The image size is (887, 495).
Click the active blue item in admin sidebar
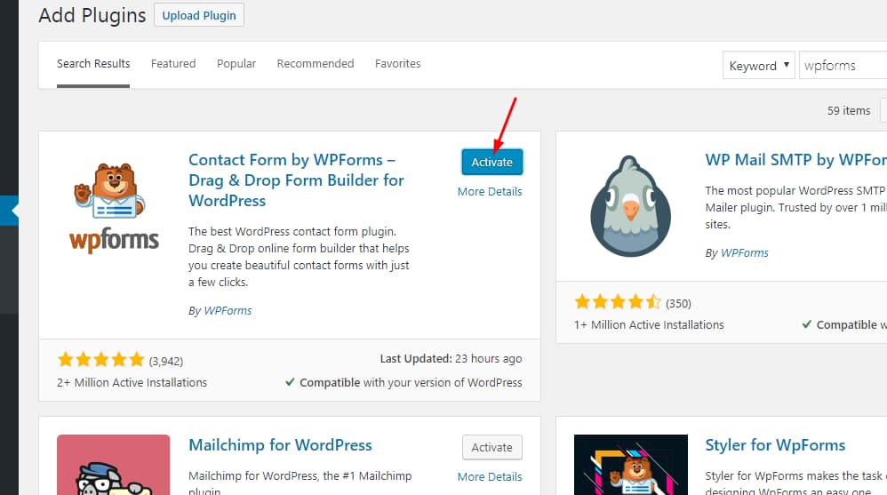point(9,211)
